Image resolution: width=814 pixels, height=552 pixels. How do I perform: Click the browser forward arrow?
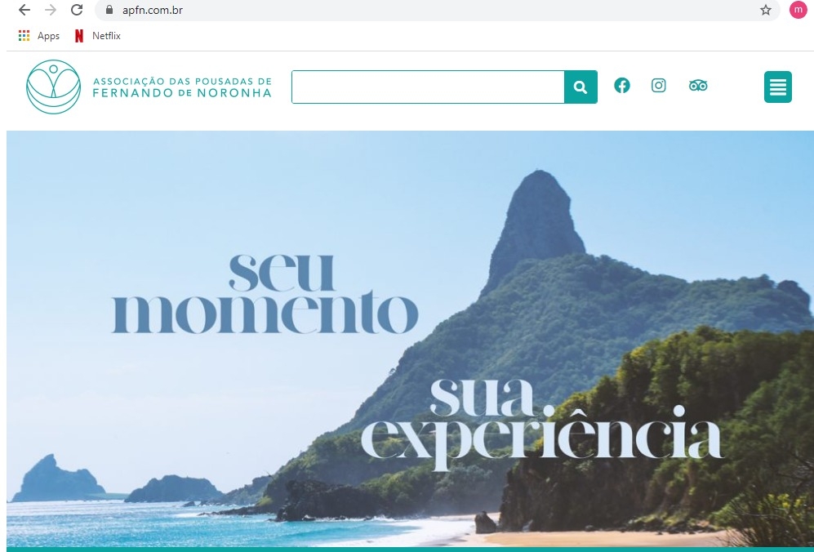tap(51, 10)
